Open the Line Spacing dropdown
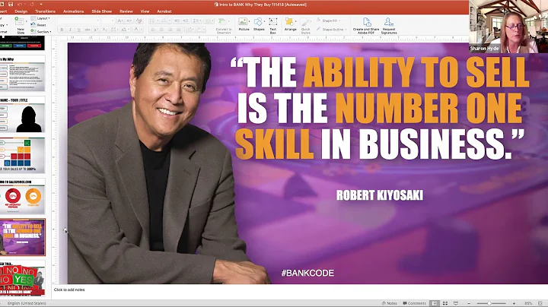The width and height of the screenshot is (548, 307). (x=197, y=21)
